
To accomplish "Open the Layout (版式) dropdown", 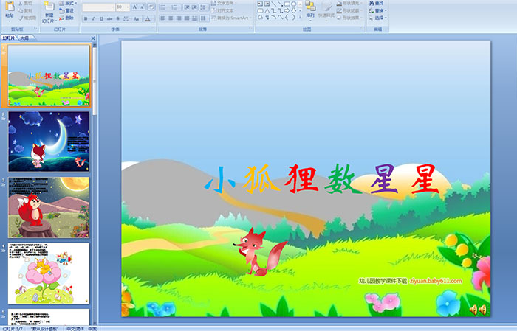I will pyautogui.click(x=67, y=3).
